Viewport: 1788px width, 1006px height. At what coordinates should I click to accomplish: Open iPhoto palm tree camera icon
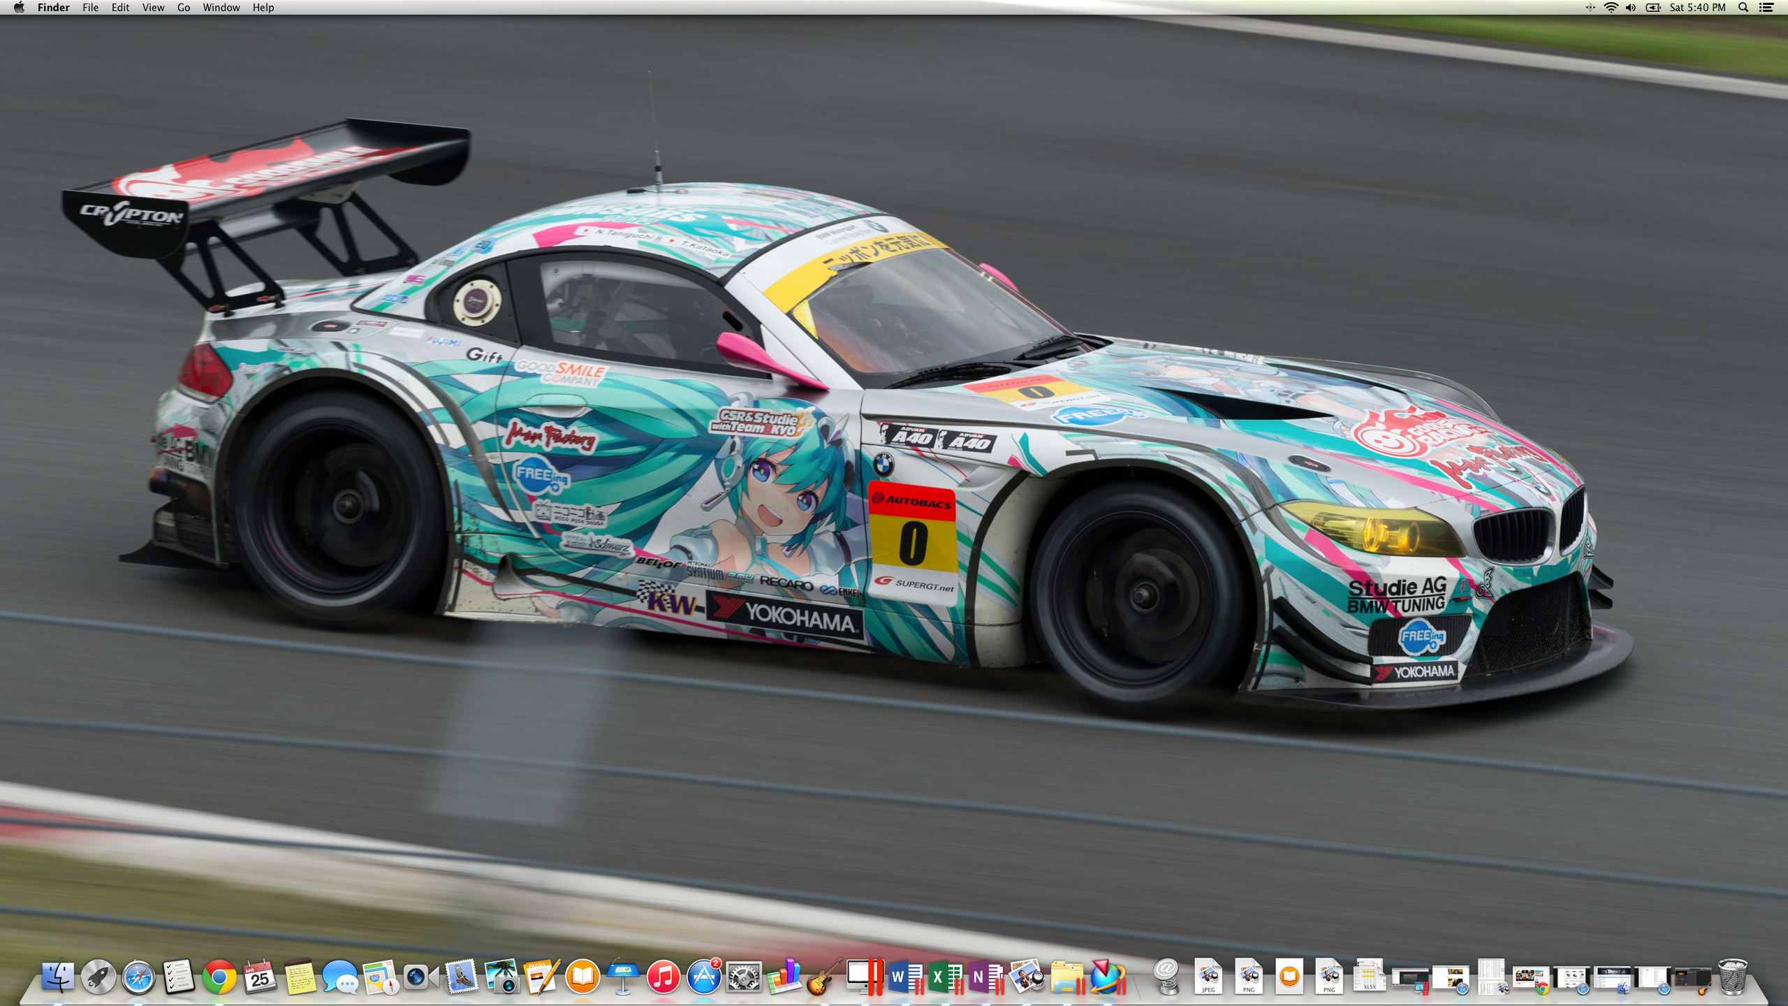coord(501,977)
